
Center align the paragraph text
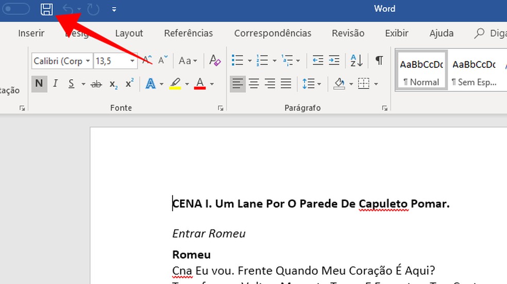point(253,83)
